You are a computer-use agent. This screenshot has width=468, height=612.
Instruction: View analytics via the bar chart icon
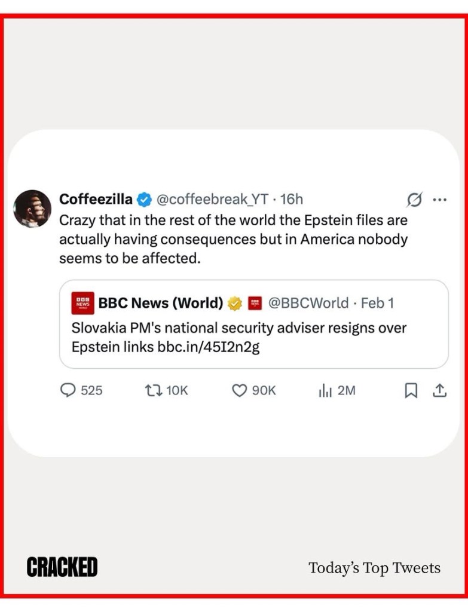click(325, 390)
